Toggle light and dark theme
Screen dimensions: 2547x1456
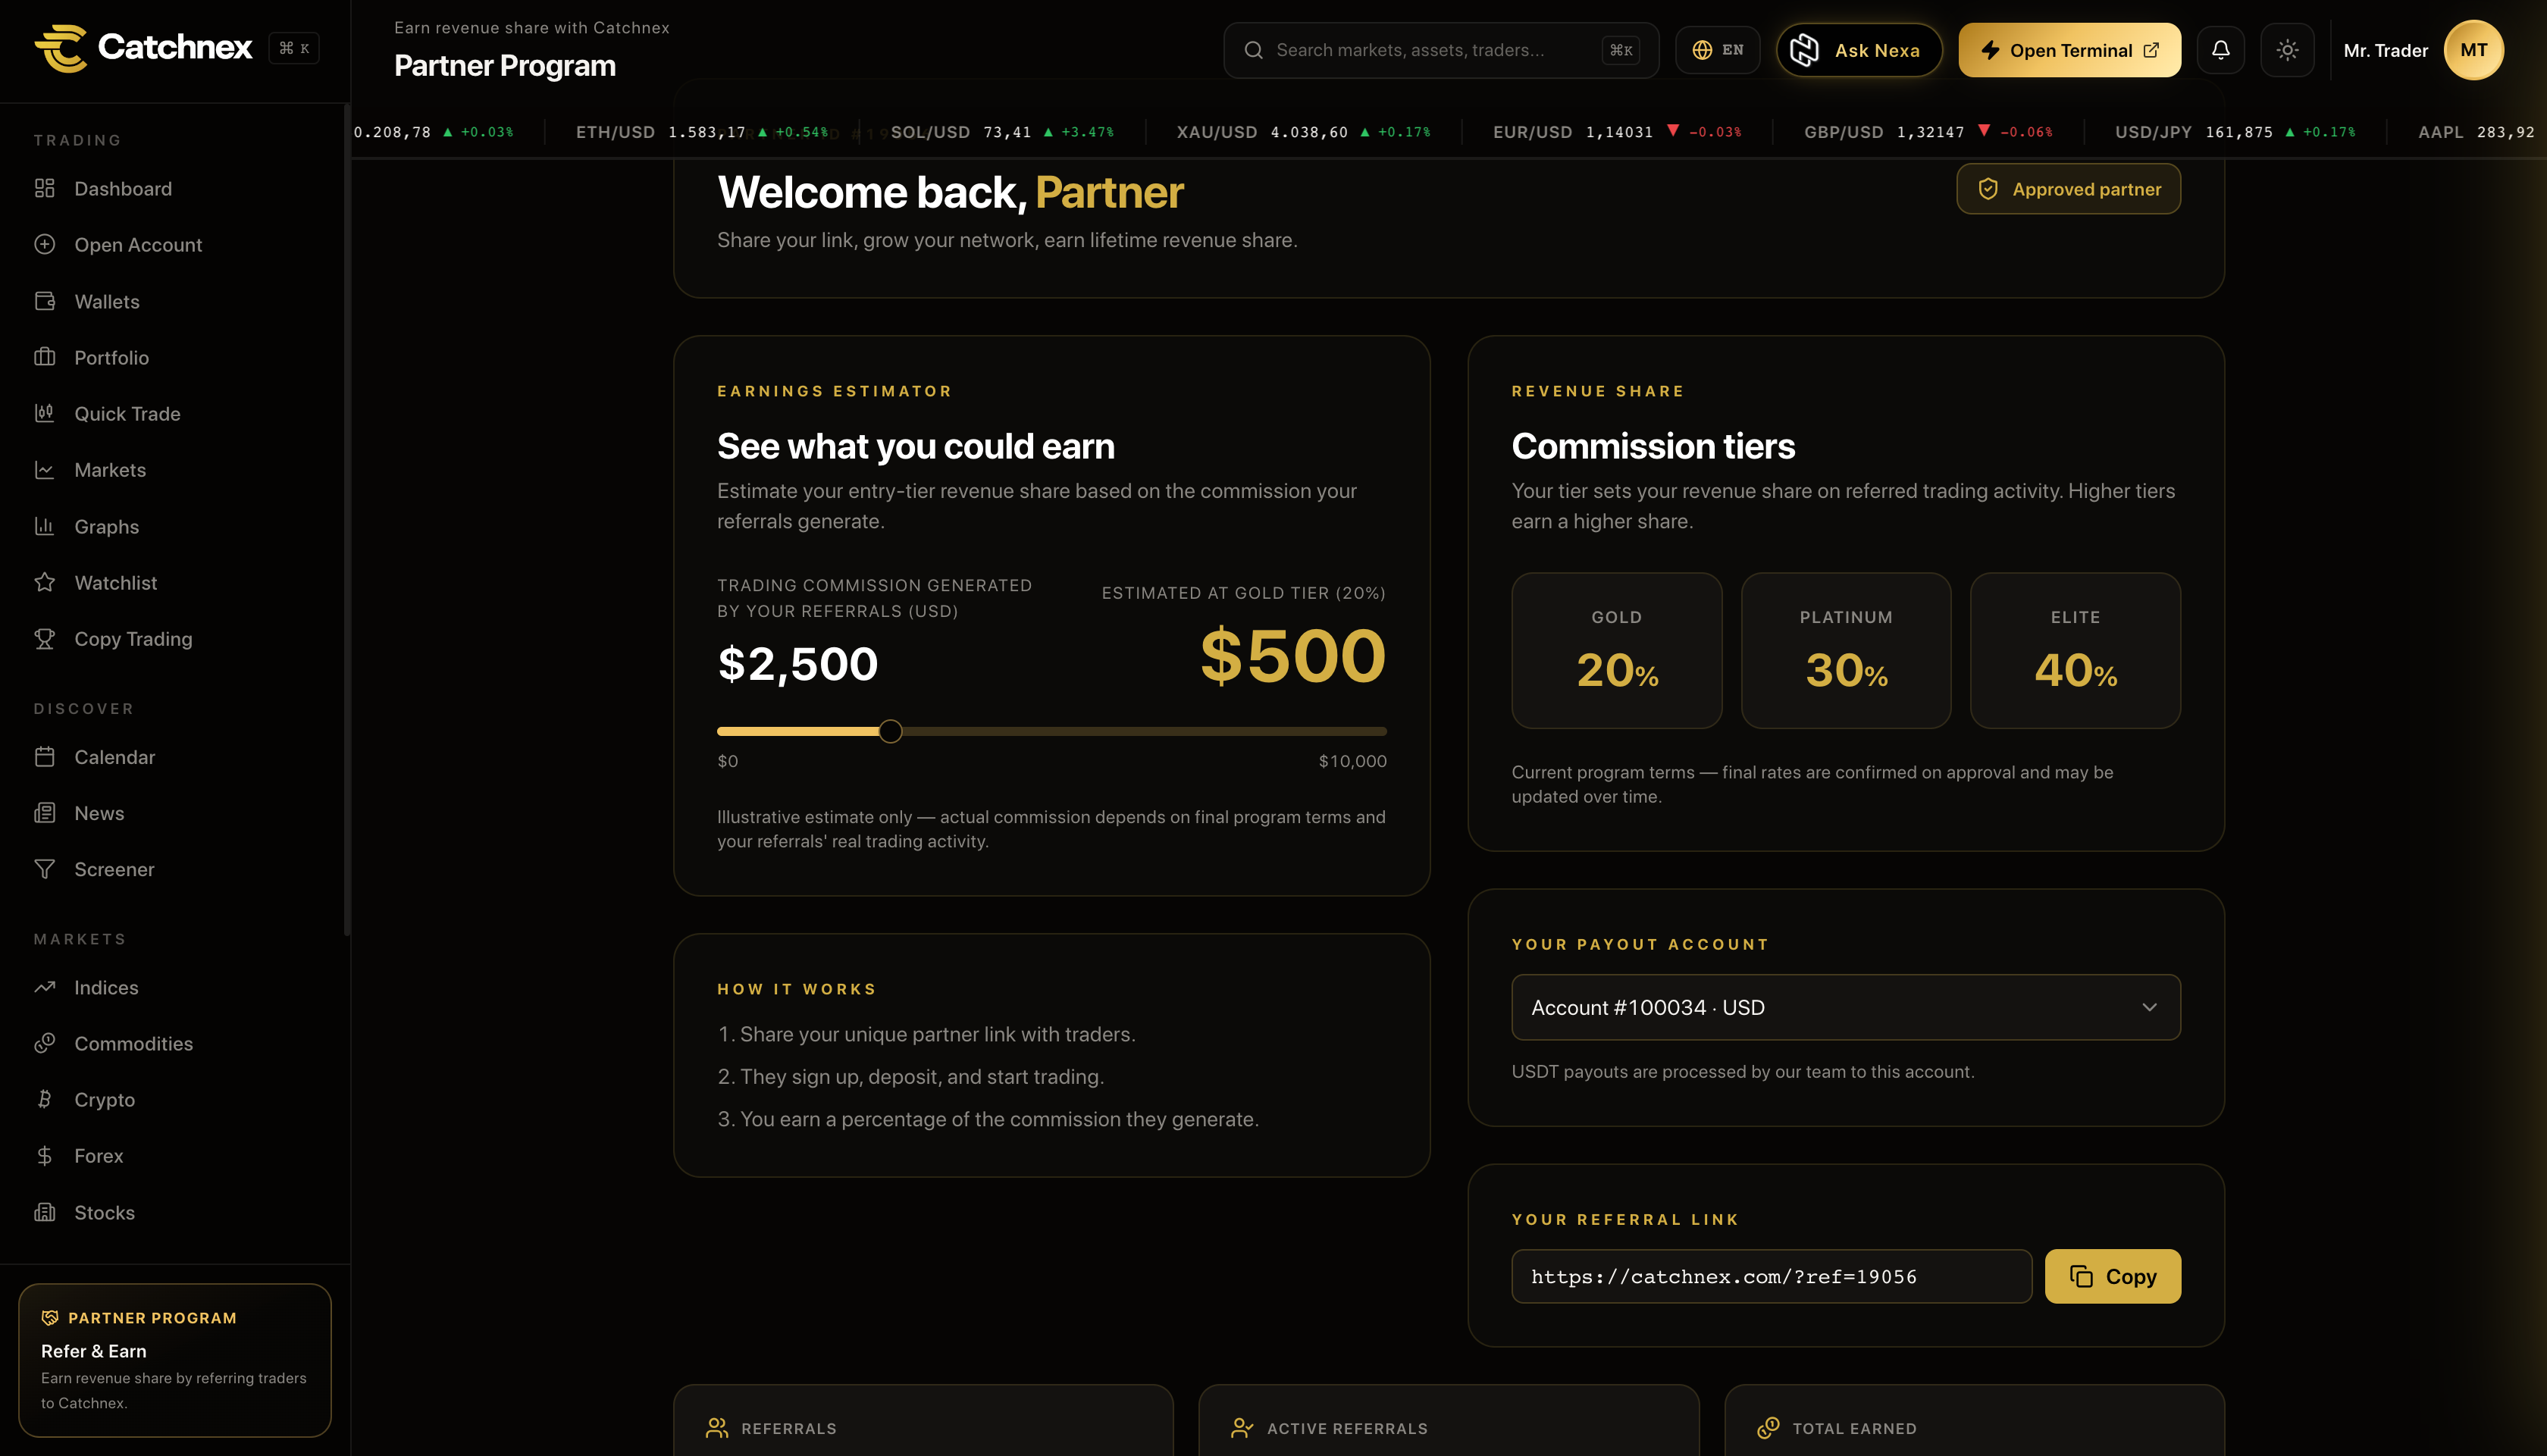point(2288,50)
